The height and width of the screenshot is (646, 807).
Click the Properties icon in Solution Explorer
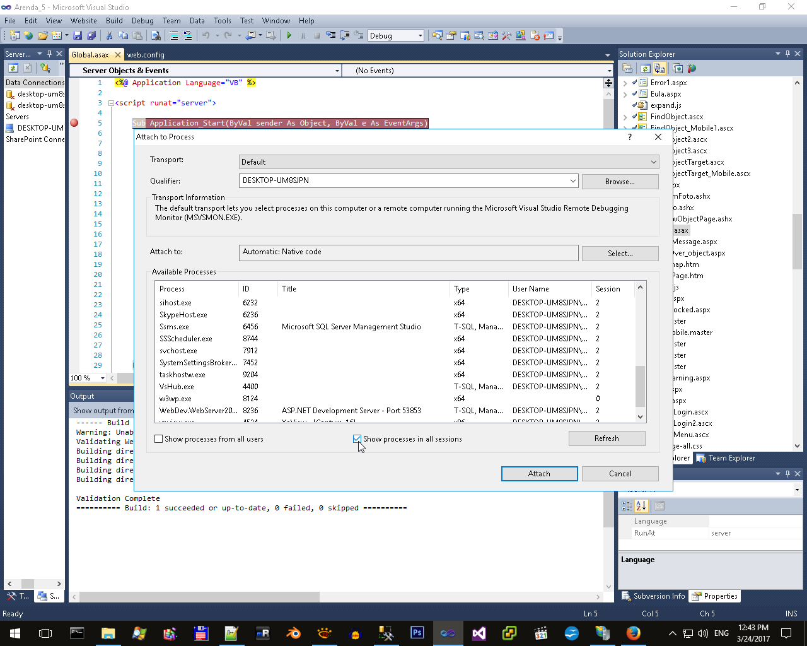click(628, 68)
